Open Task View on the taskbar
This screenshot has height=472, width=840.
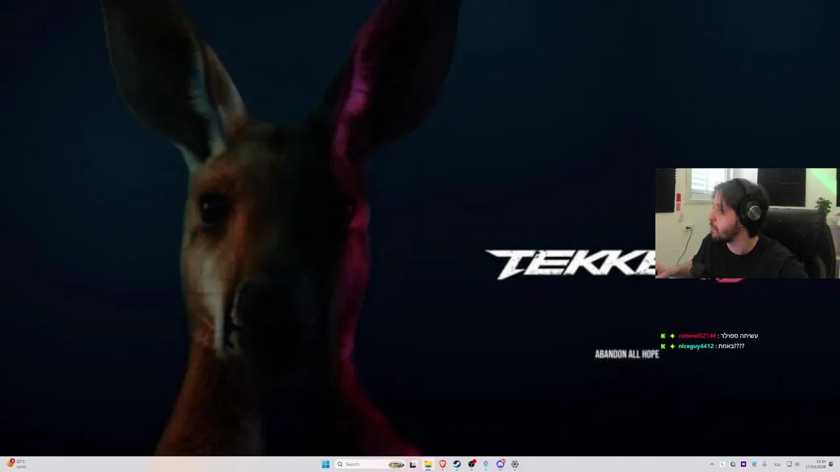pyautogui.click(x=413, y=464)
